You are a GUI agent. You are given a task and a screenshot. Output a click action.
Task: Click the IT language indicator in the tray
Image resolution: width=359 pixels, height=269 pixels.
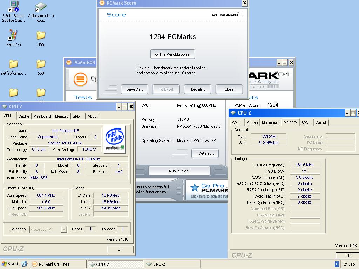tap(337, 264)
